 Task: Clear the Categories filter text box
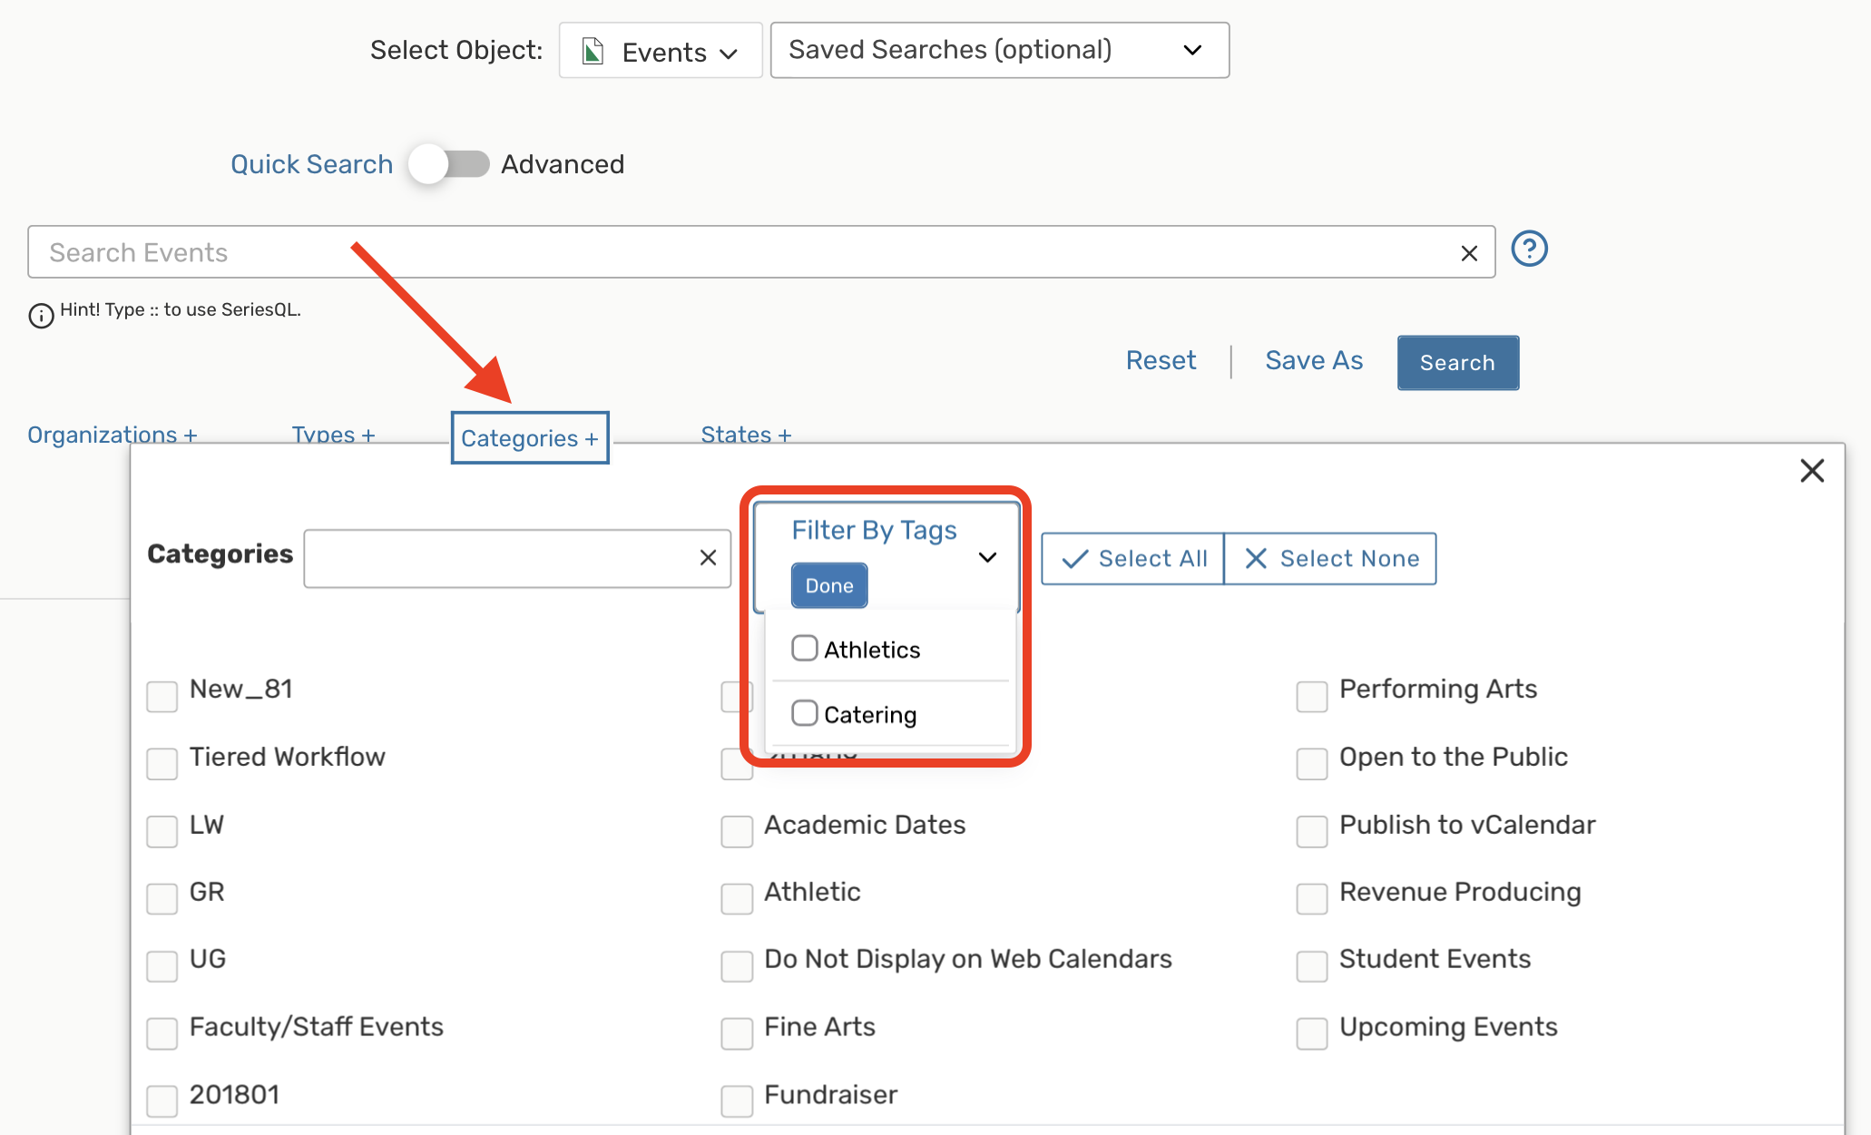coord(708,558)
